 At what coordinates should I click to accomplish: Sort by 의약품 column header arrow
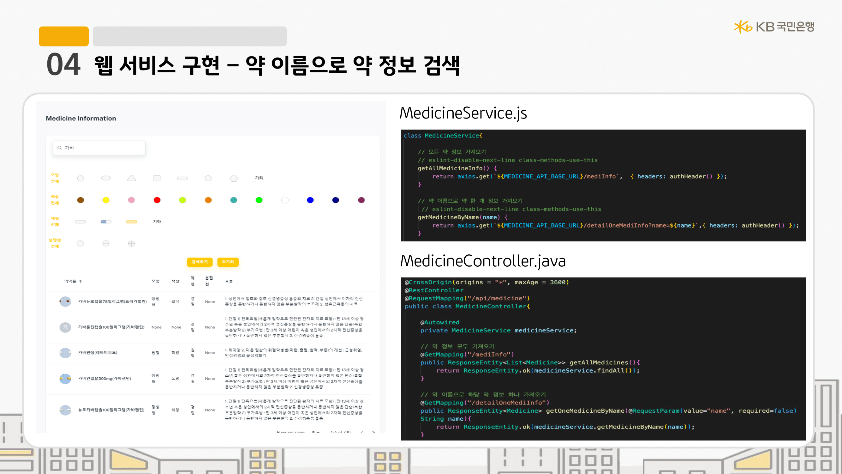[x=81, y=281]
